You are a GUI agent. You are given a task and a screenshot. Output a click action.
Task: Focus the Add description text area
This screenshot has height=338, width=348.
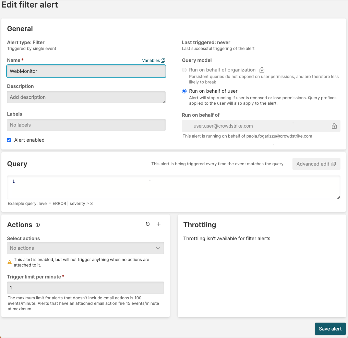tap(86, 97)
